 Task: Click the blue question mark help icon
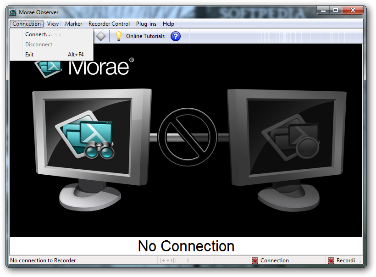176,36
